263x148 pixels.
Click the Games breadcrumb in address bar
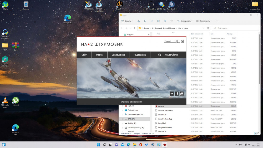point(146,28)
